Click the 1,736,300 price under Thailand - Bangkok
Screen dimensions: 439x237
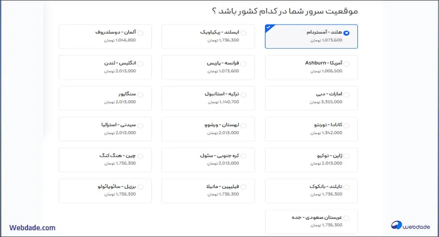(x=326, y=194)
